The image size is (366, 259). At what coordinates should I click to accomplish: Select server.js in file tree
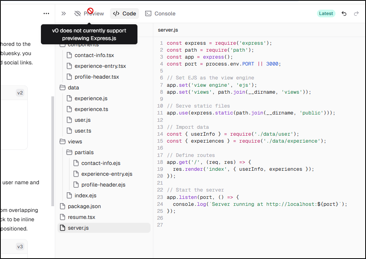click(104, 228)
